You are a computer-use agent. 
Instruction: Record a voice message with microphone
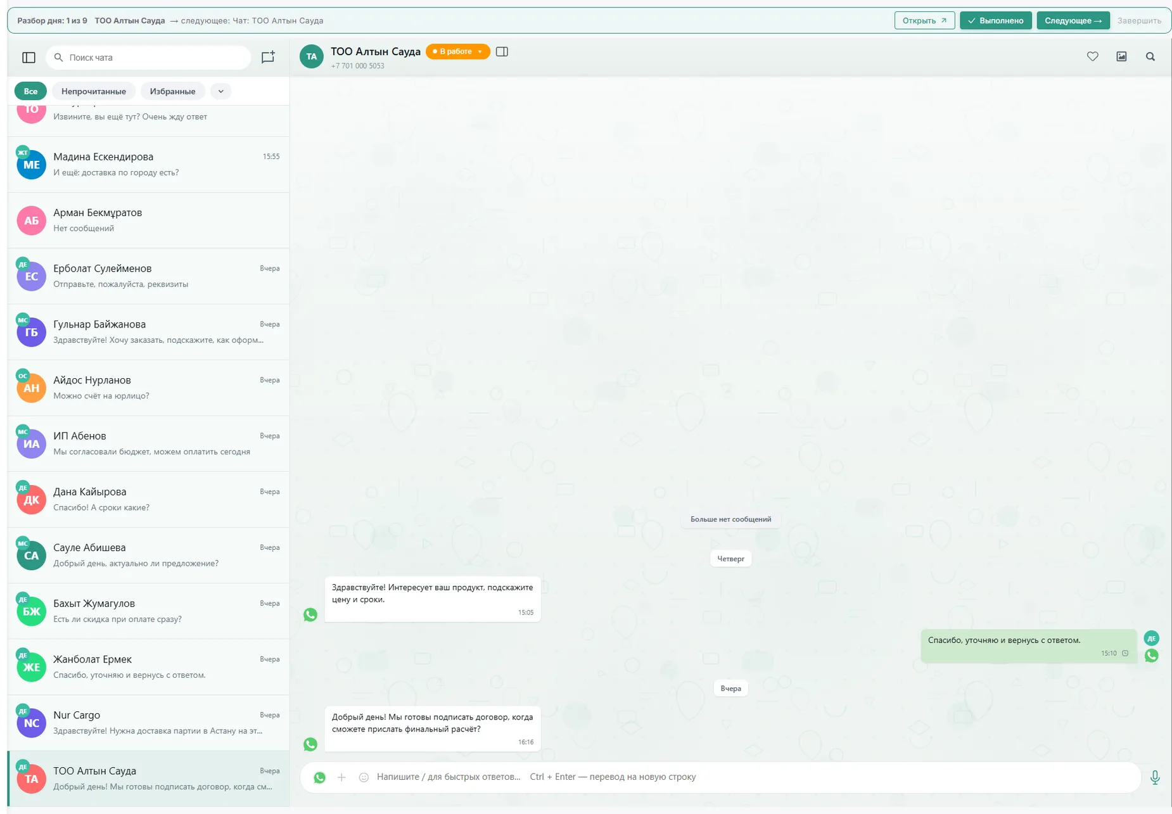click(1154, 777)
